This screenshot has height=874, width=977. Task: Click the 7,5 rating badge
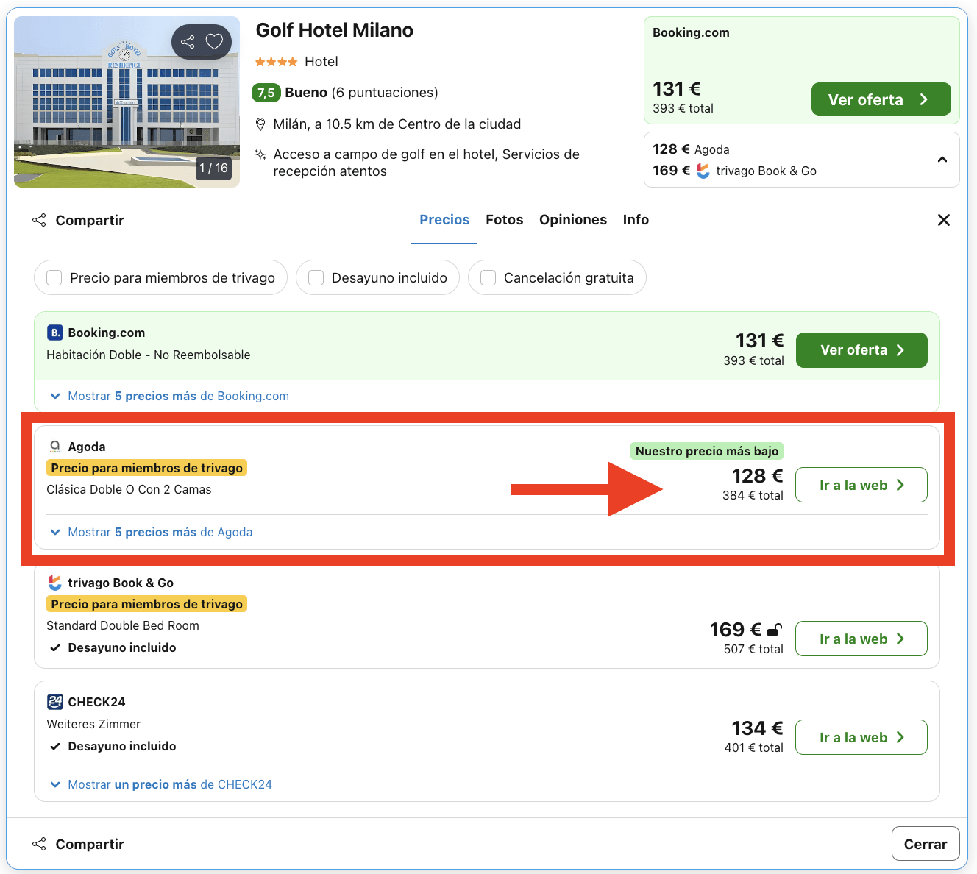coord(266,93)
